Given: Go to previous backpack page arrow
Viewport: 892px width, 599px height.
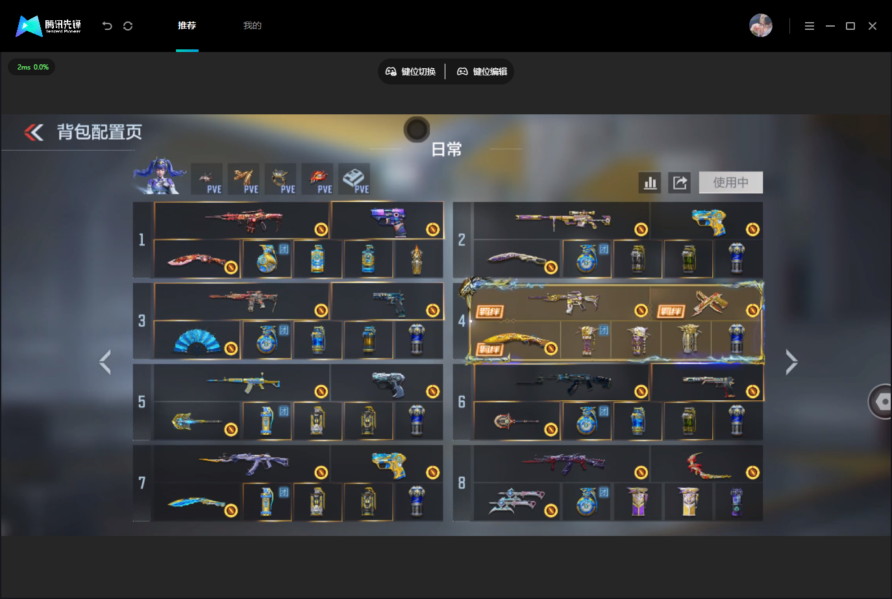Looking at the screenshot, I should coord(105,362).
